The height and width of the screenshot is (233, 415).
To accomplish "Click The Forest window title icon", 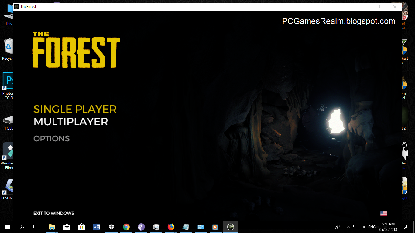I will [x=16, y=7].
